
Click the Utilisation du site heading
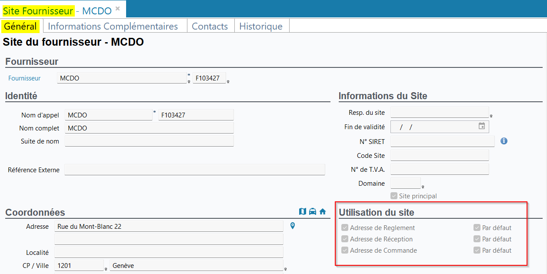click(377, 213)
